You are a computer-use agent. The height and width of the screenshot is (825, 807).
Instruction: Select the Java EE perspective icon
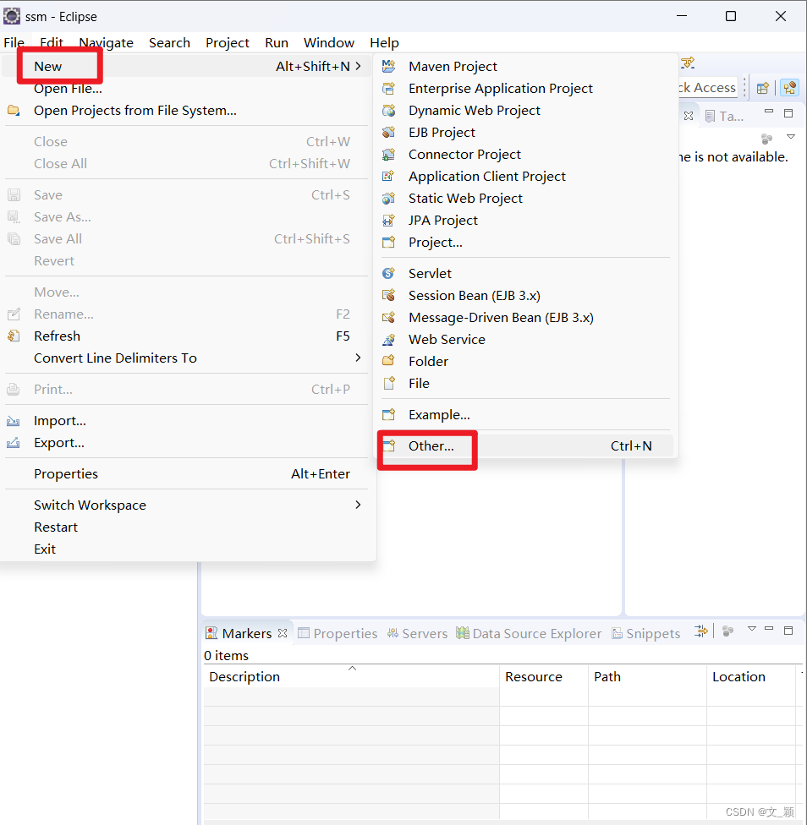(789, 88)
